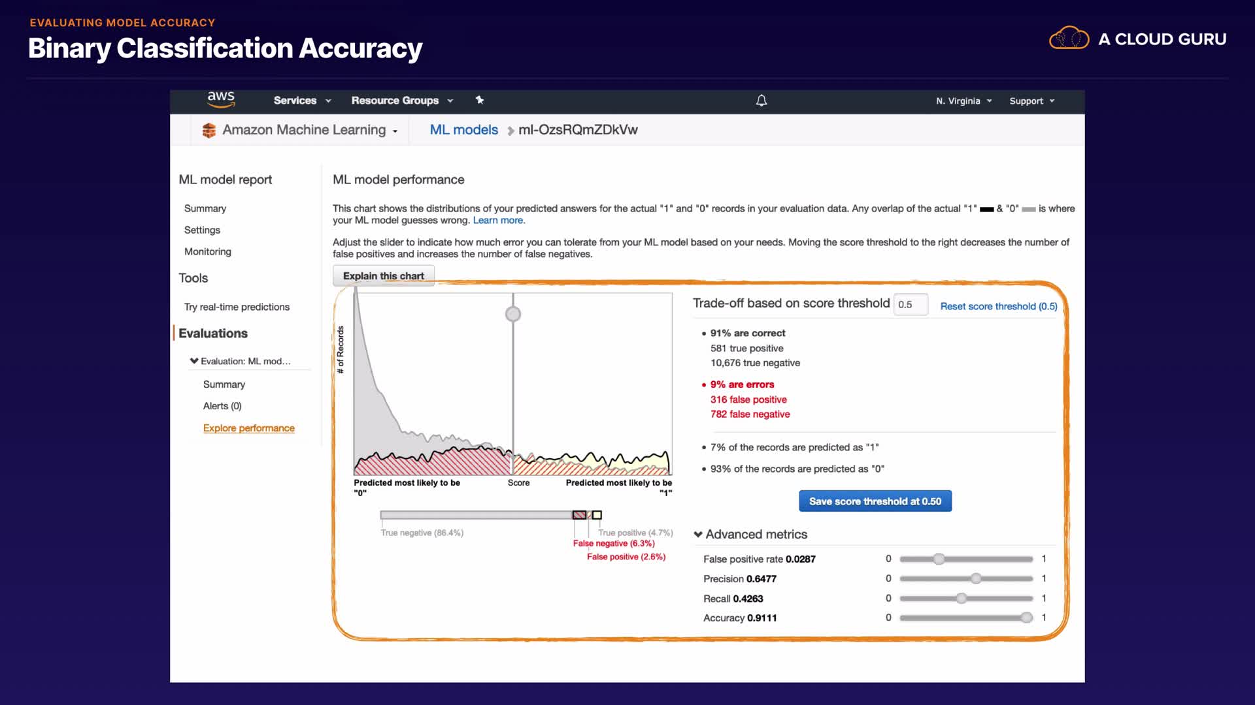Click Save score threshold at 0.50 button
Screen dimensions: 1255x705
(x=875, y=501)
